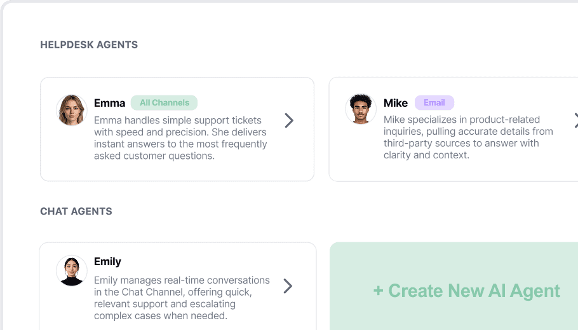Viewport: 578px width, 330px height.
Task: Click the purple Email badge on Mike
Action: [x=434, y=103]
